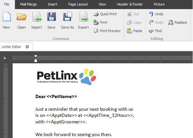
Task: Click the ruler tab-stop type selector
Action: pyautogui.click(x=5, y=58)
